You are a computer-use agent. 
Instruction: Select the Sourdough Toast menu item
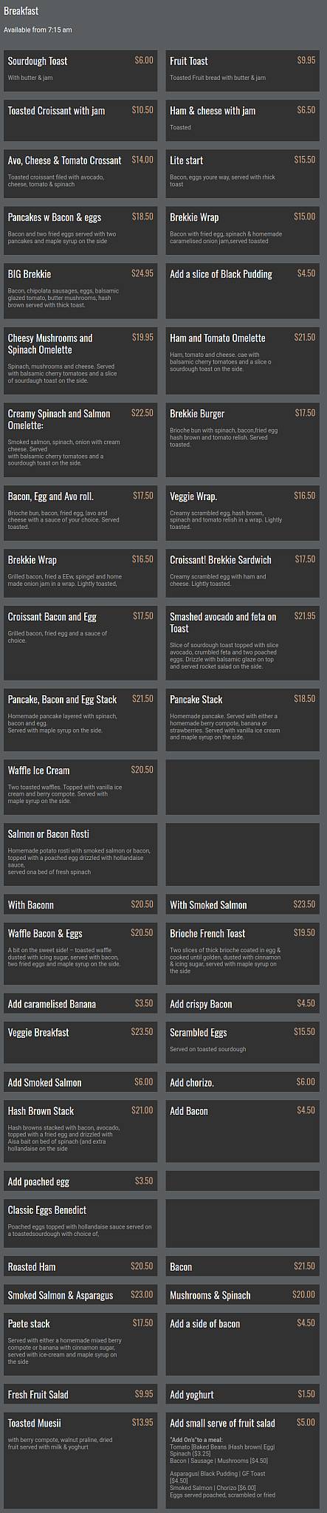[x=80, y=71]
